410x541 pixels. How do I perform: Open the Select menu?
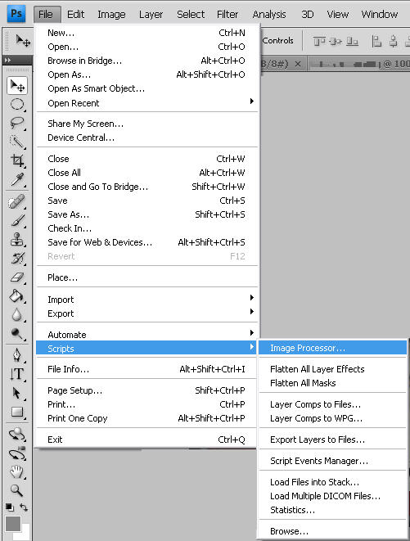pyautogui.click(x=191, y=15)
